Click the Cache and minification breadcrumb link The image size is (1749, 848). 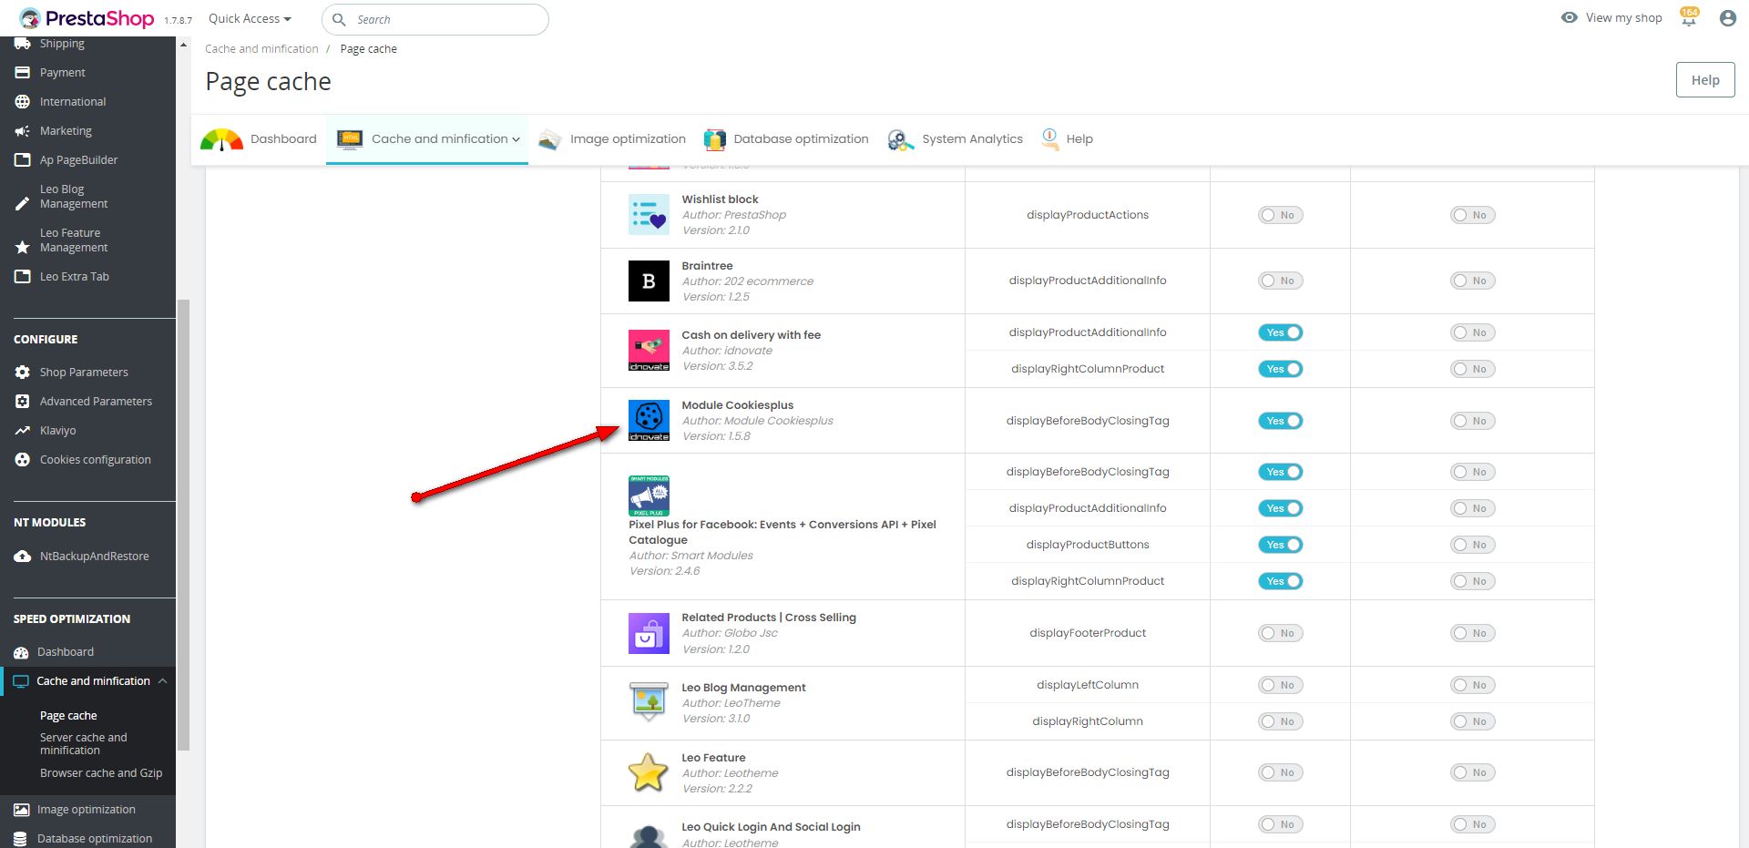coord(261,49)
